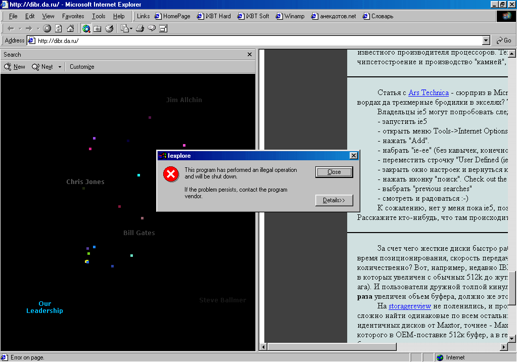The image size is (517, 362).
Task: Open Back button history dropdown arrow
Action: pos(20,29)
